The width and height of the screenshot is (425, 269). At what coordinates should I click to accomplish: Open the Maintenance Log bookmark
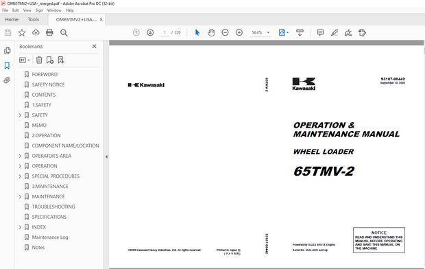coord(50,237)
